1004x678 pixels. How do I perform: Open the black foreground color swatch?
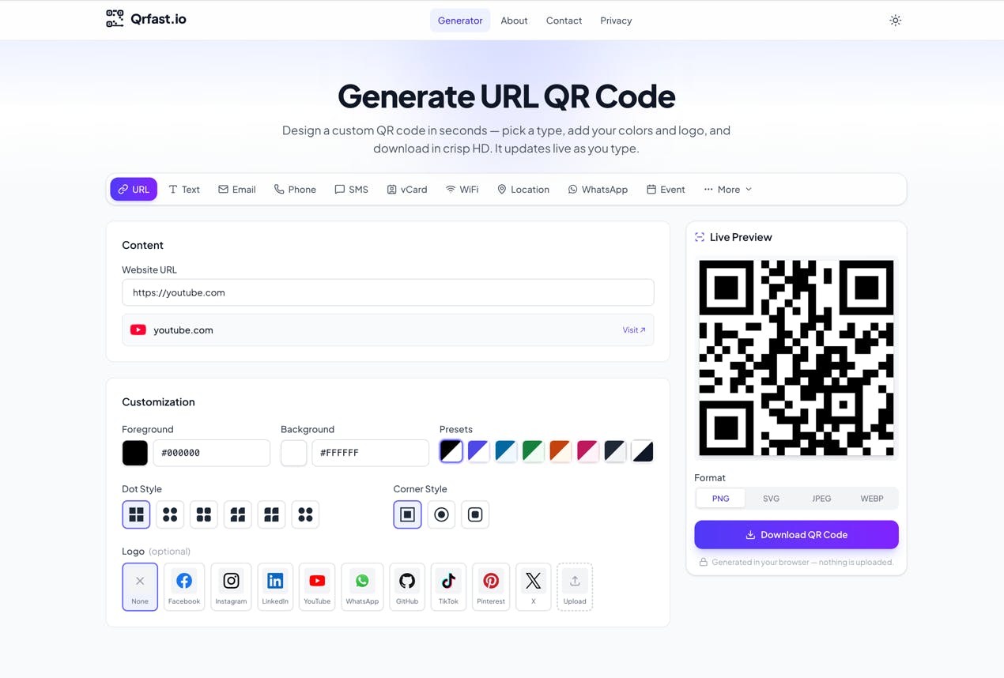coord(135,453)
